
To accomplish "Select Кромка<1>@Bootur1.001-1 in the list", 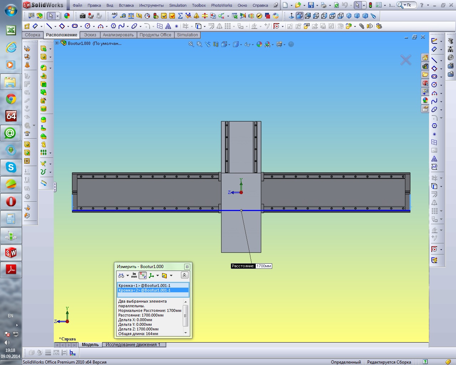I will [144, 286].
